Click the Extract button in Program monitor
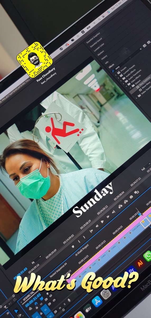The width and height of the screenshot is (151, 318). (x=125, y=202)
